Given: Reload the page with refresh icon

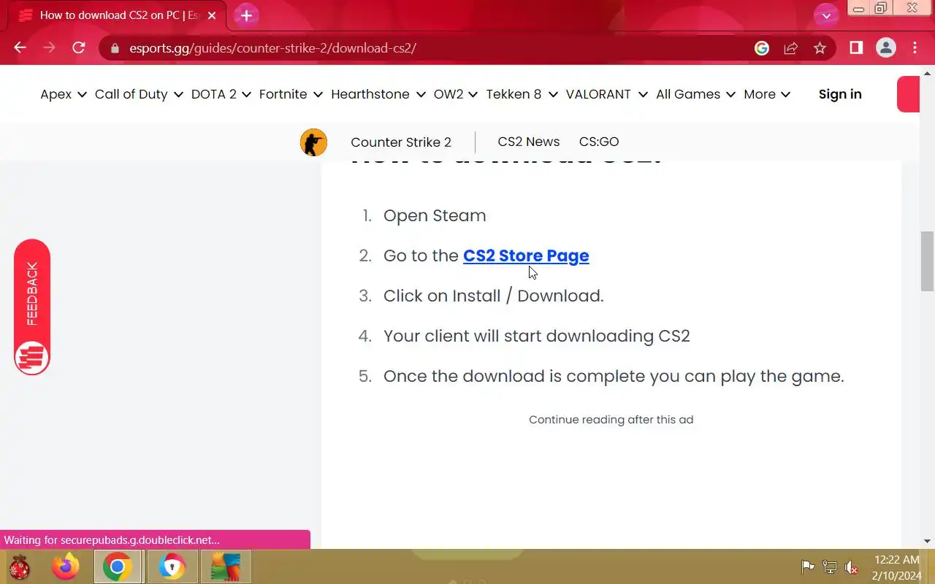Looking at the screenshot, I should coord(79,47).
